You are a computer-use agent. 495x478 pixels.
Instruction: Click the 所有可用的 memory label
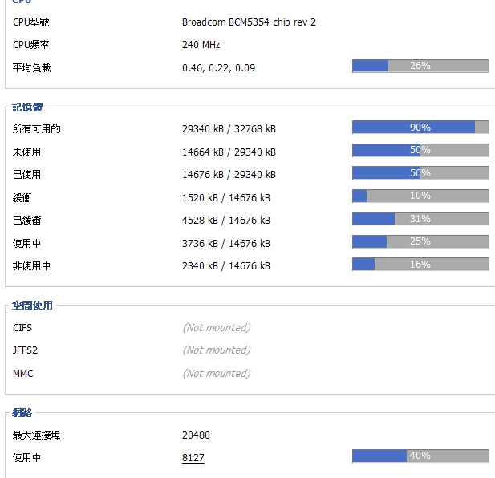pyautogui.click(x=37, y=129)
